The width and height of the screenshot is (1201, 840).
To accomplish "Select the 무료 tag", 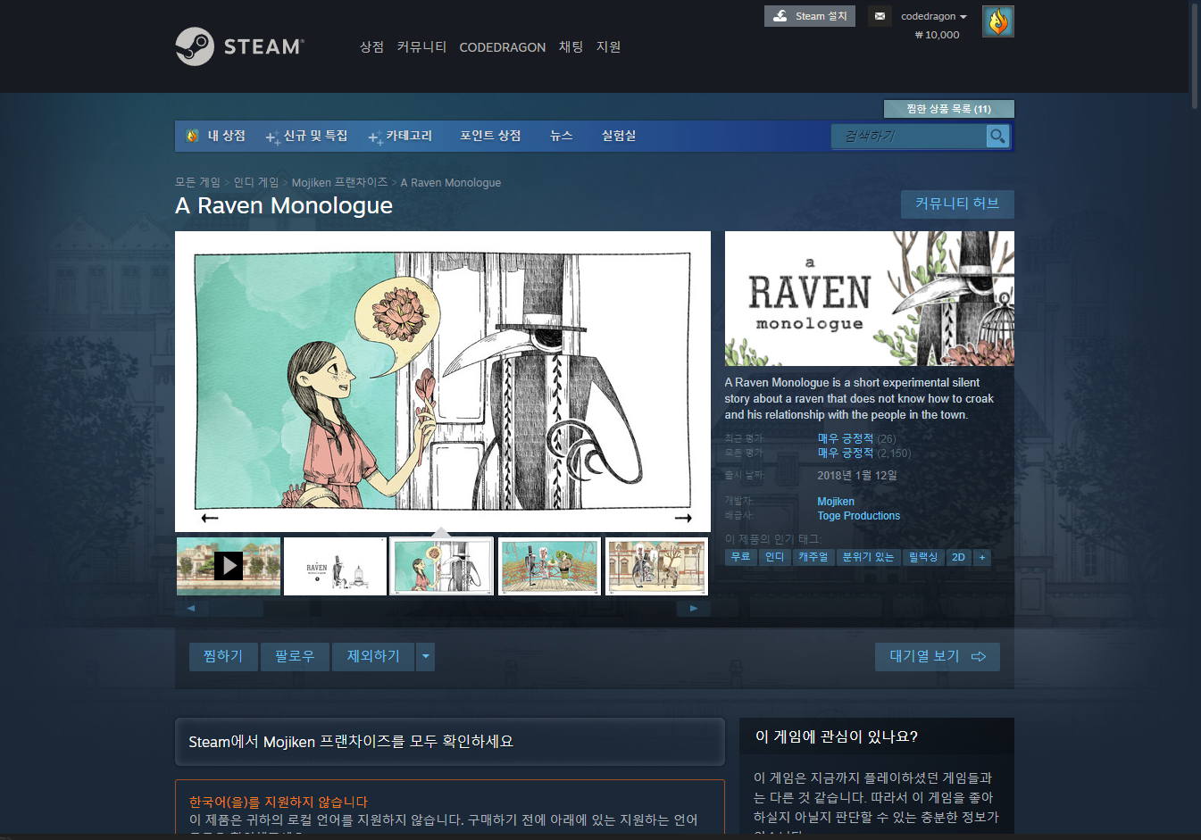I will (740, 557).
